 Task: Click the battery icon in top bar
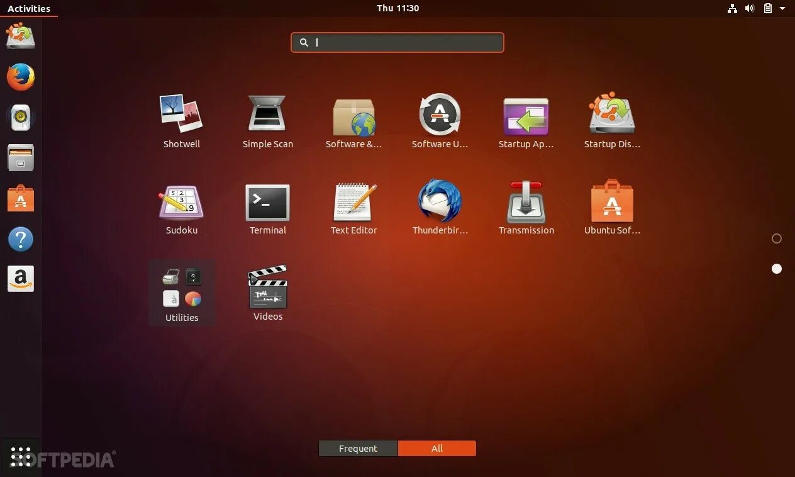[768, 8]
